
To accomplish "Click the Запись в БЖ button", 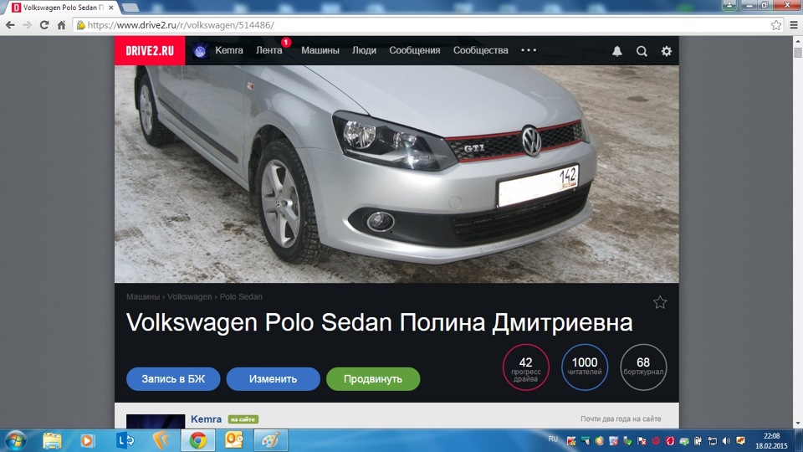I will tap(173, 378).
